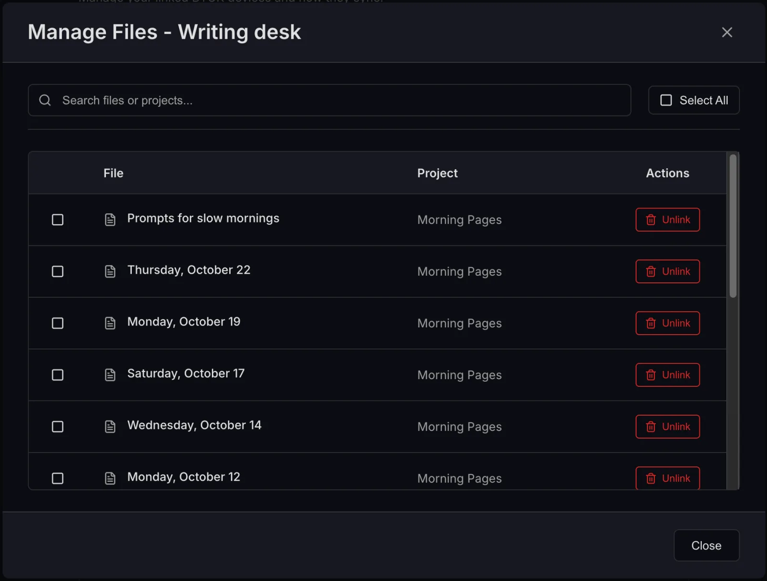Unlink the Thursday, October 22 file
767x581 pixels.
click(x=667, y=271)
